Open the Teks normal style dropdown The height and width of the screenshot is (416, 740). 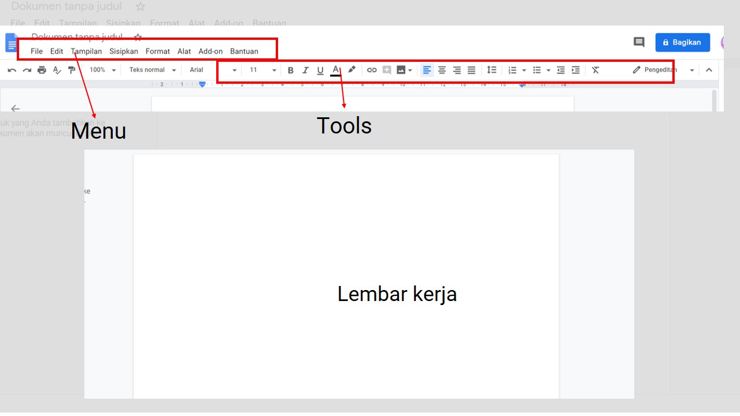(151, 69)
